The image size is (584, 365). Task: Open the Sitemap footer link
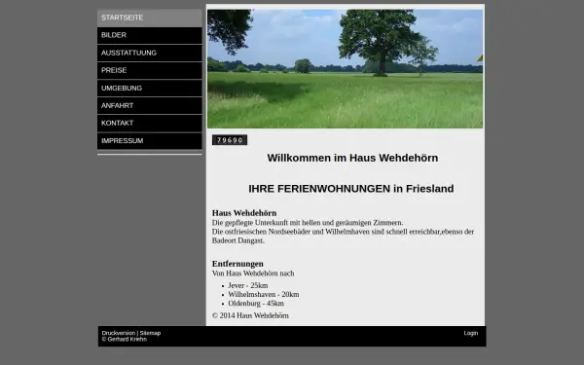click(150, 333)
